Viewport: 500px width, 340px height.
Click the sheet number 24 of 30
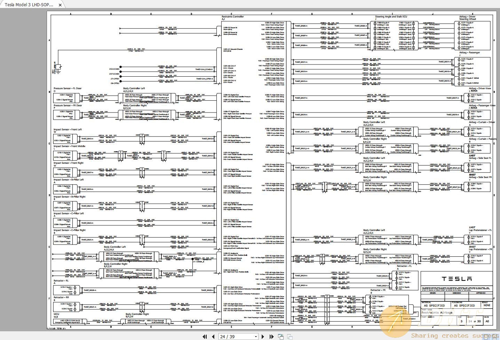[x=475, y=321]
